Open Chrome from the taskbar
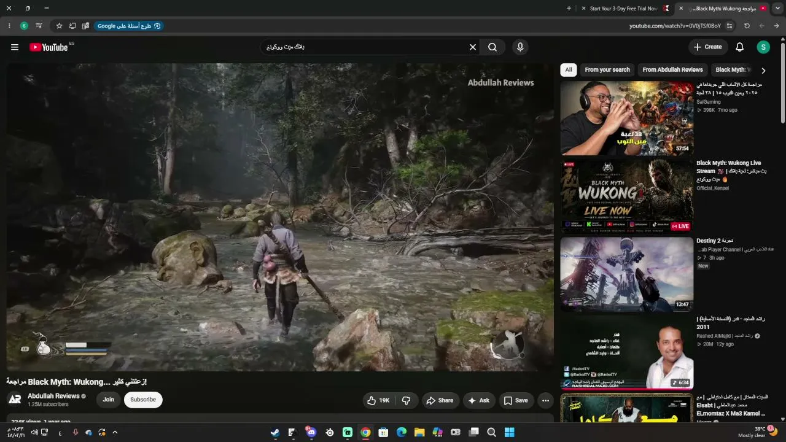 click(x=365, y=432)
